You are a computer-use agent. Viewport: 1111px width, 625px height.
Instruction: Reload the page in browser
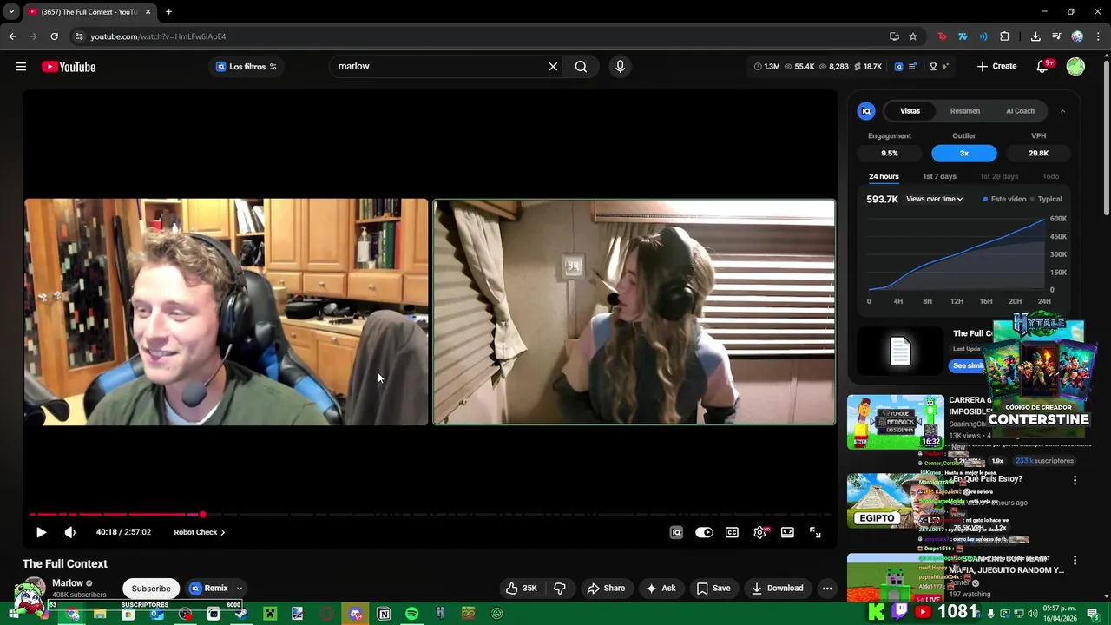click(x=54, y=36)
